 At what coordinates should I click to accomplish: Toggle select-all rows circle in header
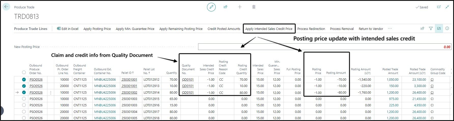[24, 72]
